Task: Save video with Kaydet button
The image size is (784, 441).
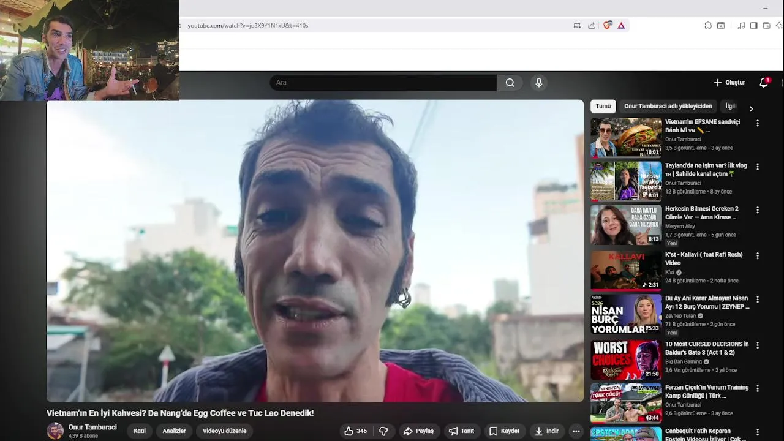Action: pyautogui.click(x=504, y=431)
